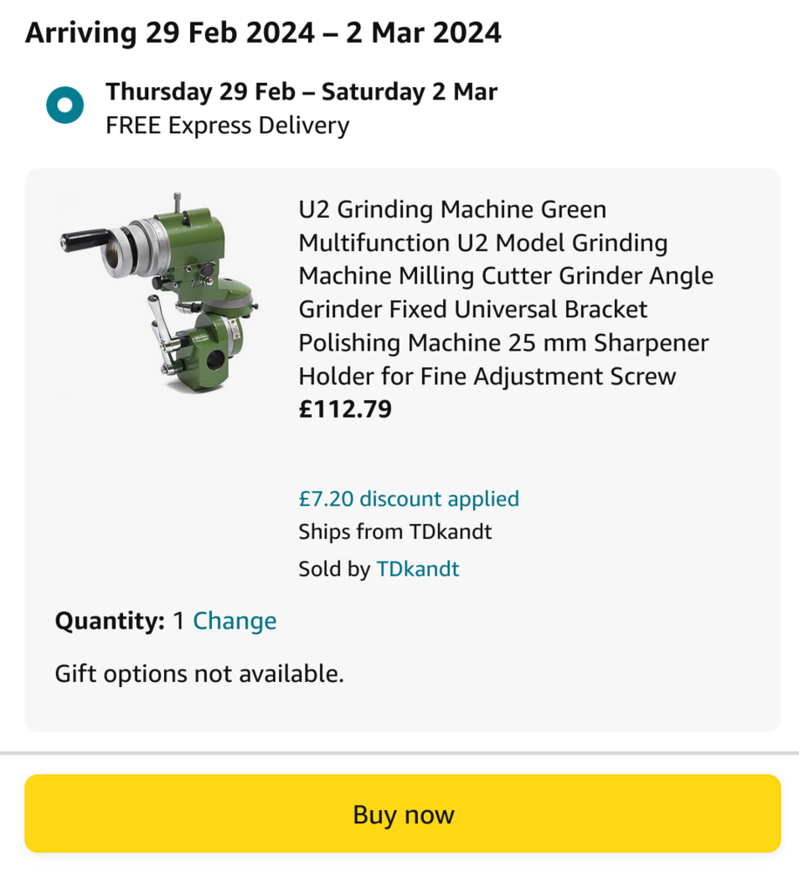Click the Polishing Machine 25 mm Sharpener line
The image size is (799, 872).
[503, 343]
